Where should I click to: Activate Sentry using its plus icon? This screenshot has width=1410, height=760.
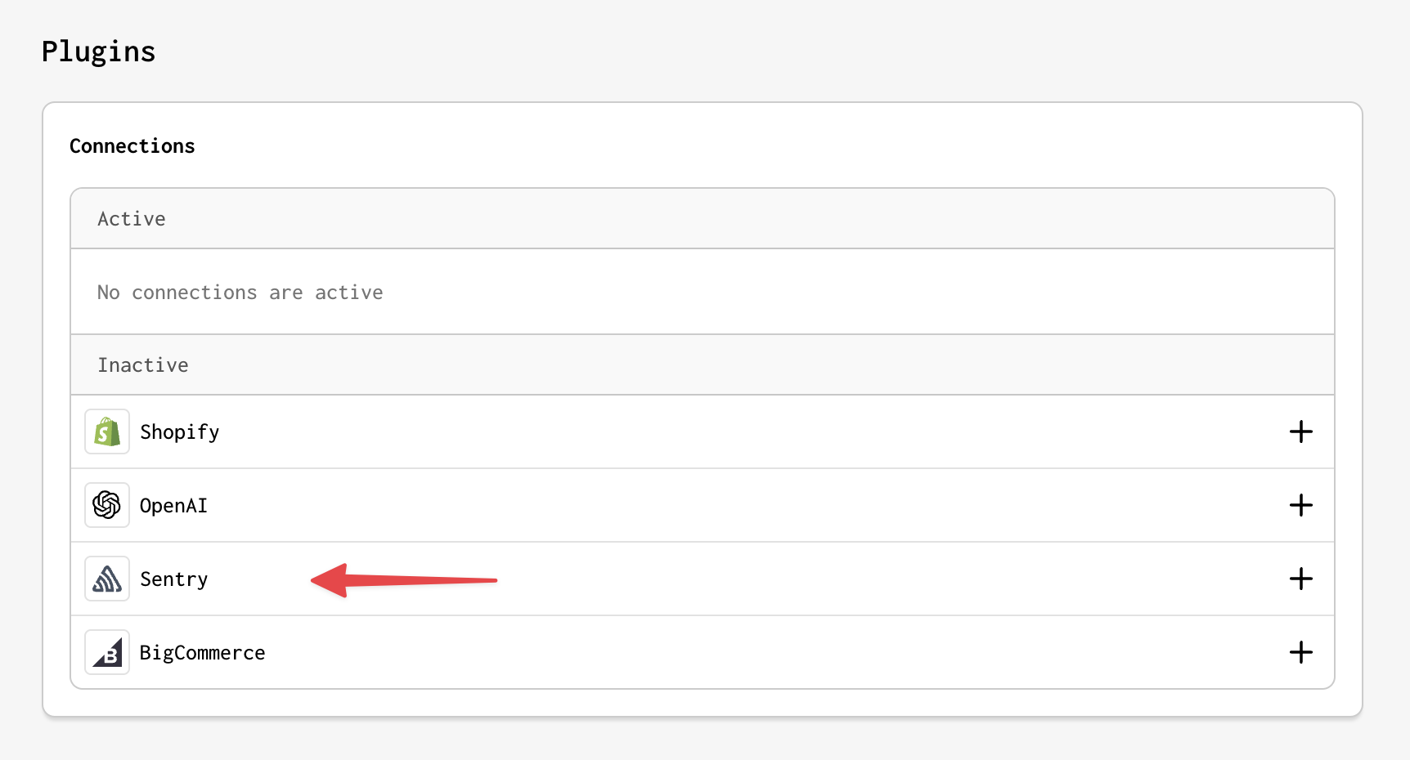tap(1300, 579)
